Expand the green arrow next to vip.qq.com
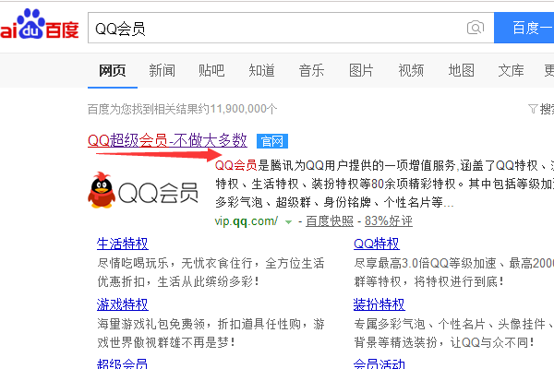The width and height of the screenshot is (554, 369). click(x=288, y=222)
